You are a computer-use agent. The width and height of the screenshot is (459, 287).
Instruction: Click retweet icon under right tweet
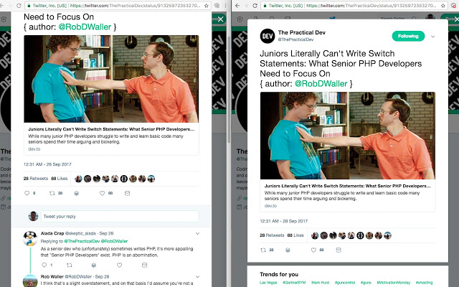point(263,250)
